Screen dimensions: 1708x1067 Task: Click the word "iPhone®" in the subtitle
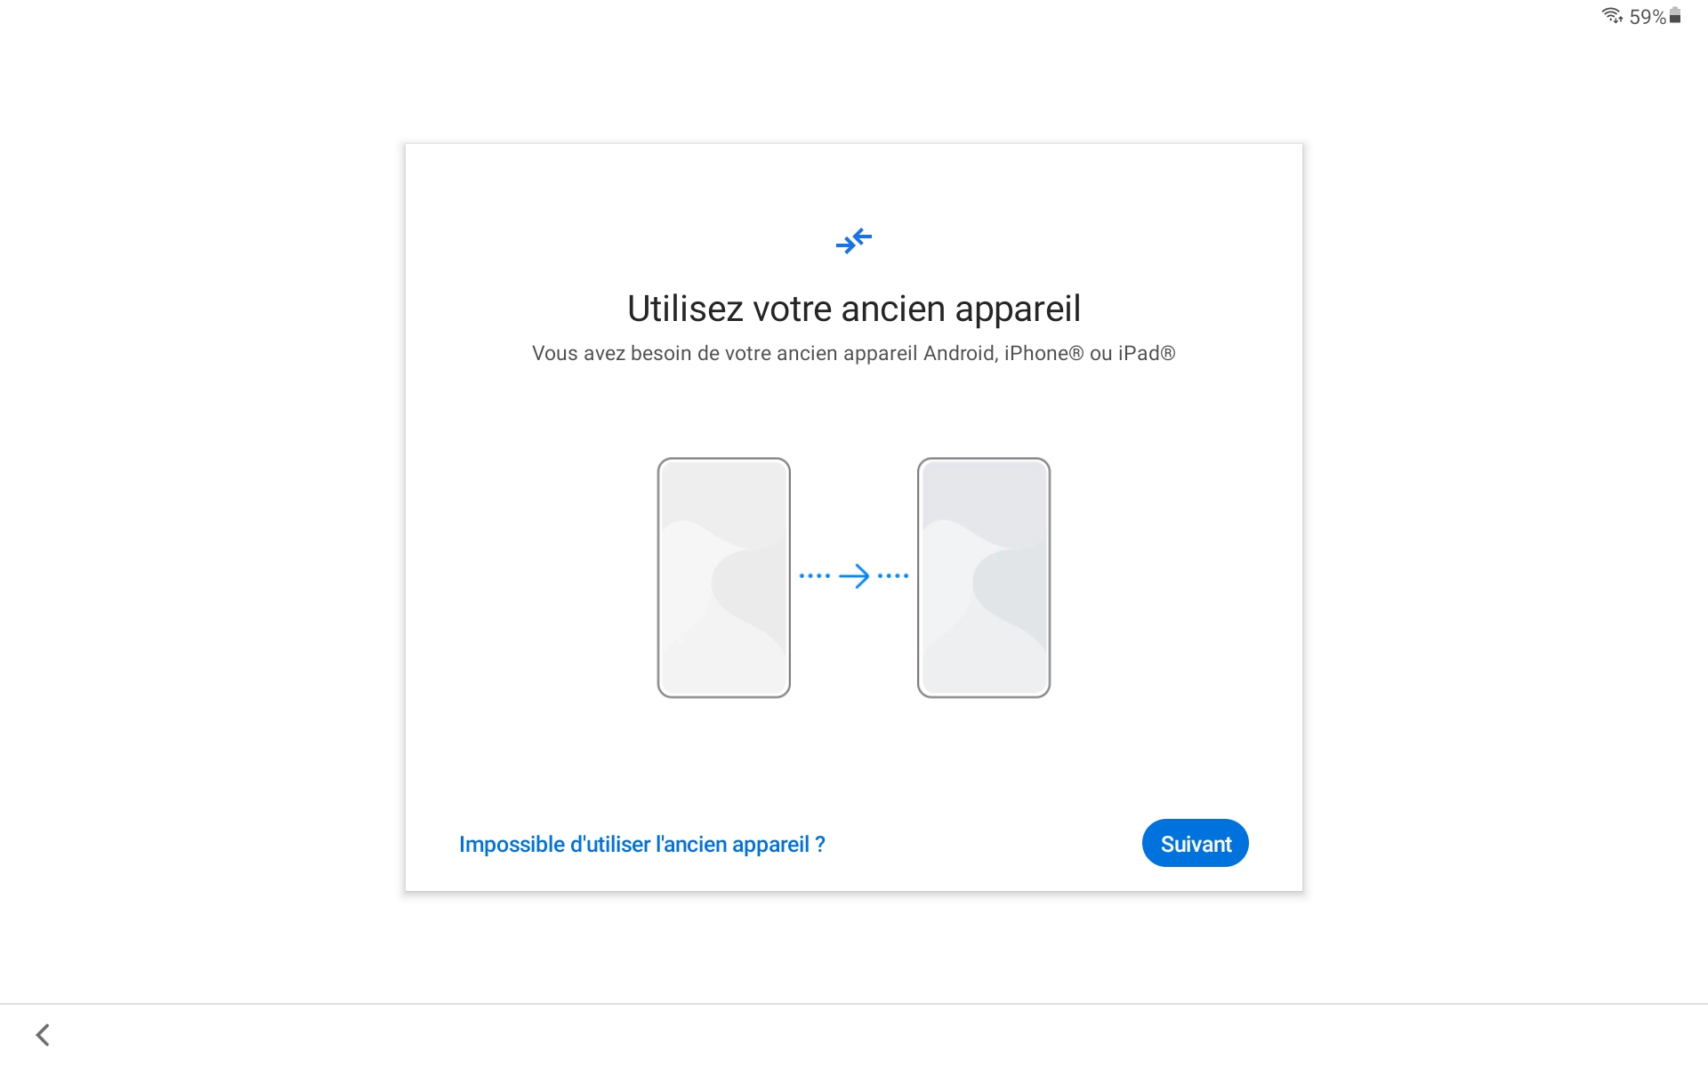(1044, 353)
